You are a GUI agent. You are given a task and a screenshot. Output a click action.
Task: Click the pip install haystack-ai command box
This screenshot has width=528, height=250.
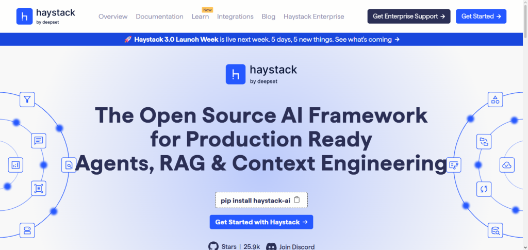tap(261, 200)
